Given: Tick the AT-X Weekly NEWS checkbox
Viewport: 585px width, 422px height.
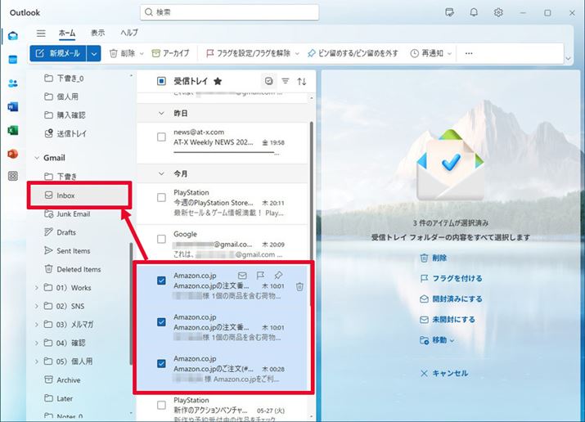Looking at the screenshot, I should 161,137.
